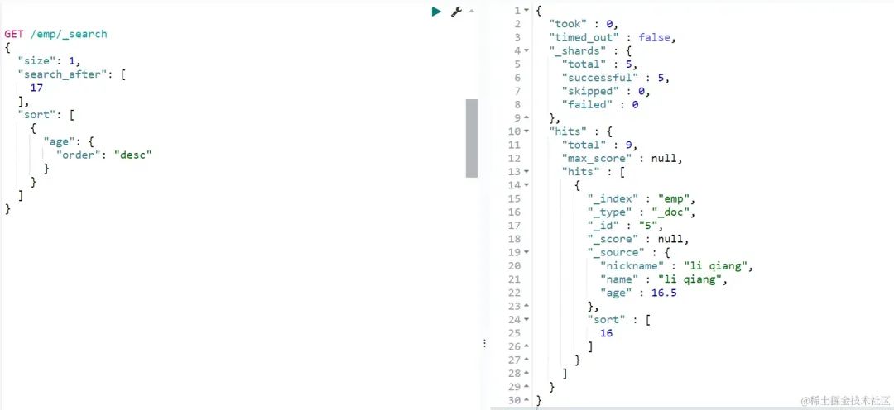The width and height of the screenshot is (894, 410).
Task: Click the "age" : 16.5 response line
Action: pos(638,293)
